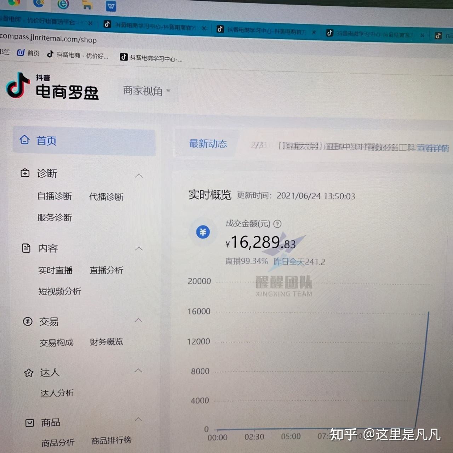Click the home icon beside 首页
The width and height of the screenshot is (453, 453).
coord(24,140)
